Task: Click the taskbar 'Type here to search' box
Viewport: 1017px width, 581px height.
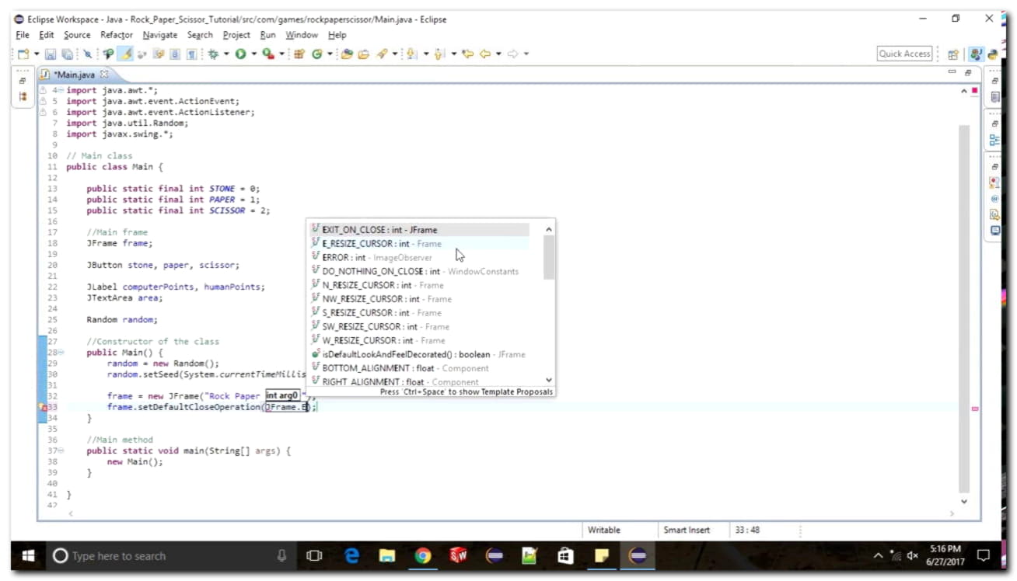Action: 169,556
